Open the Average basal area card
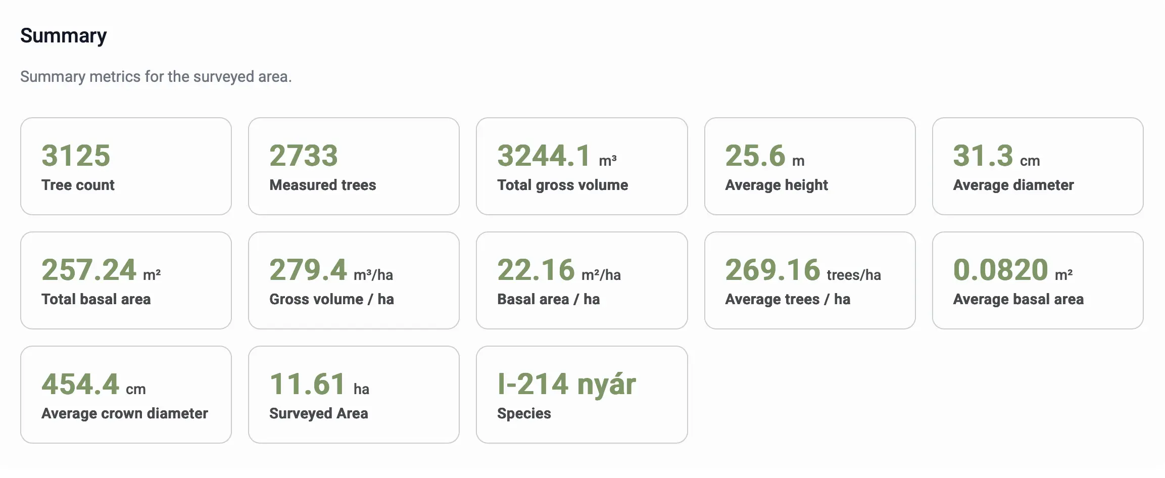This screenshot has height=478, width=1165. [x=1037, y=280]
